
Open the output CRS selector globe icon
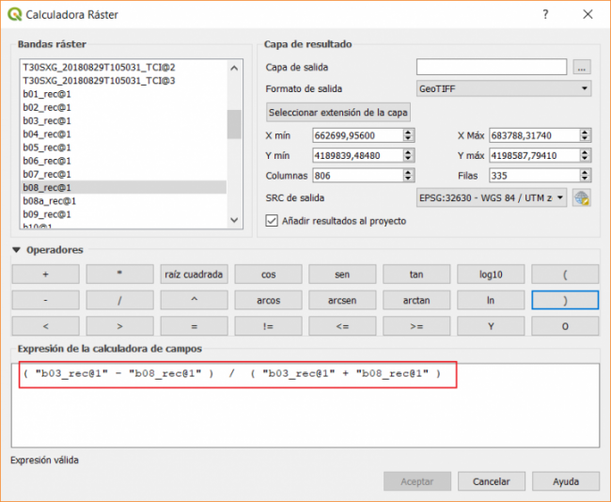[x=581, y=198]
